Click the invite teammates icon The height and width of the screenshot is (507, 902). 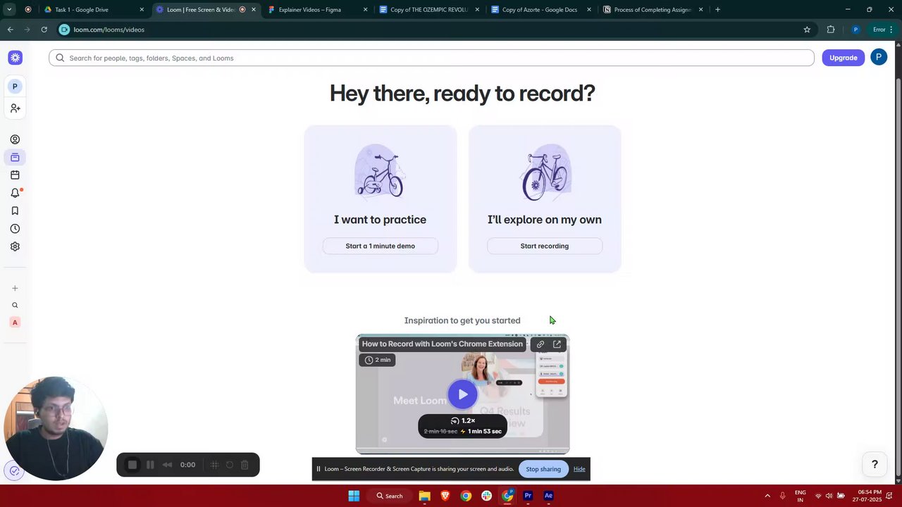point(15,108)
